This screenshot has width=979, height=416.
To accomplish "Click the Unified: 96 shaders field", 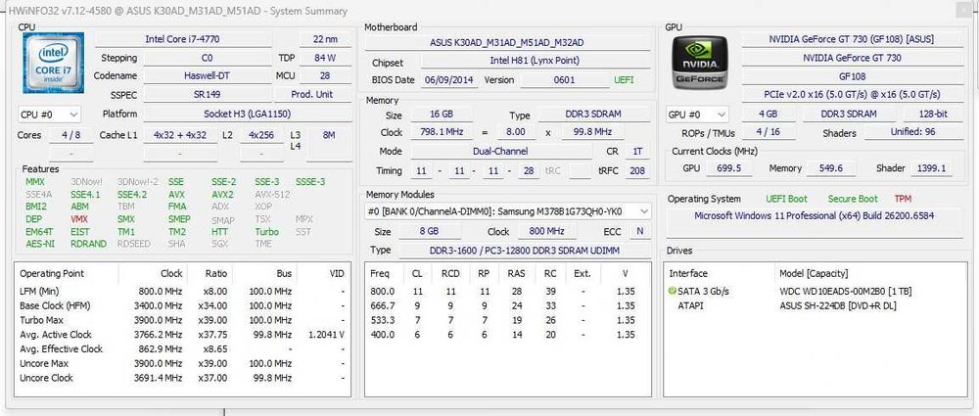I will tap(914, 132).
